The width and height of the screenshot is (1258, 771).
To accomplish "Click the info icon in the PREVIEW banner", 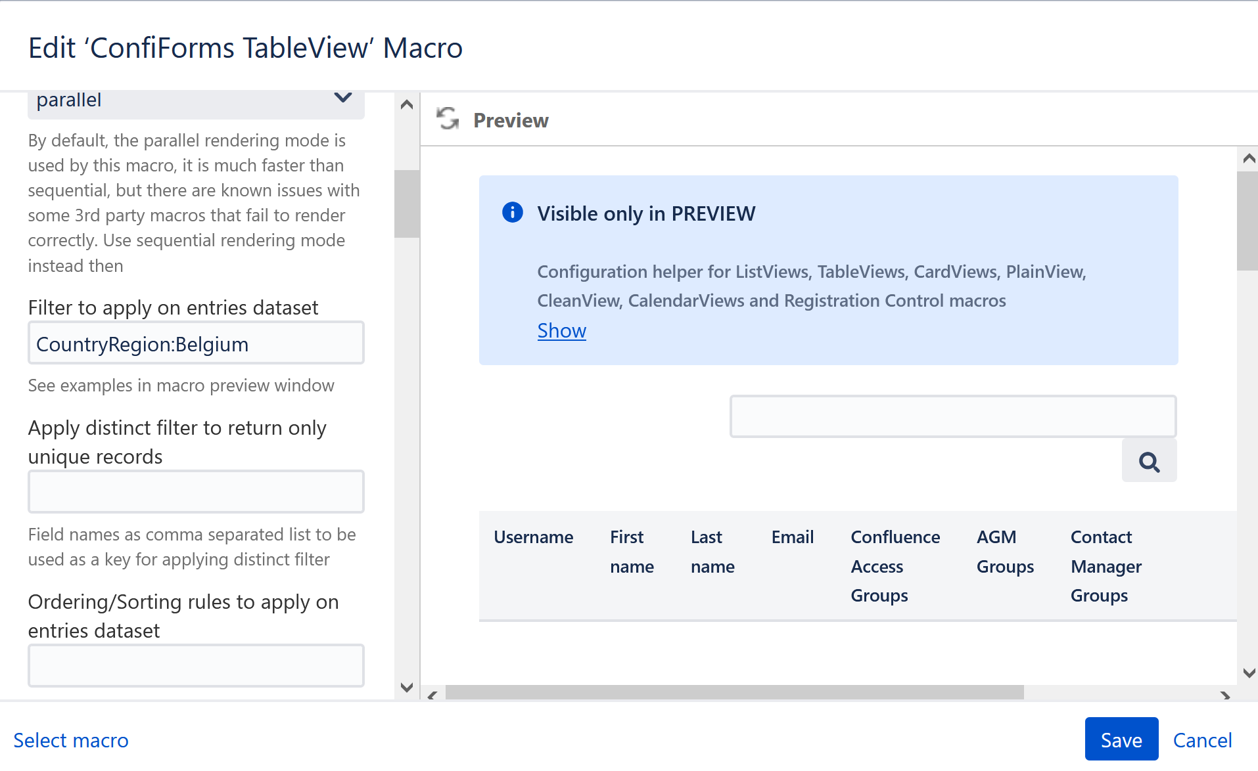I will pos(512,212).
